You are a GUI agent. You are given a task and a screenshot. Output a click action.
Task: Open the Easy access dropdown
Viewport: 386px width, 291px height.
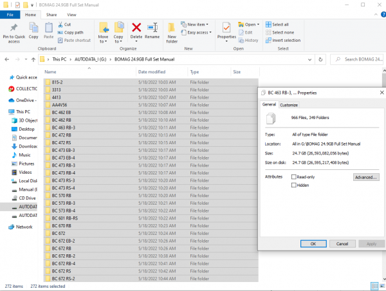pyautogui.click(x=196, y=32)
